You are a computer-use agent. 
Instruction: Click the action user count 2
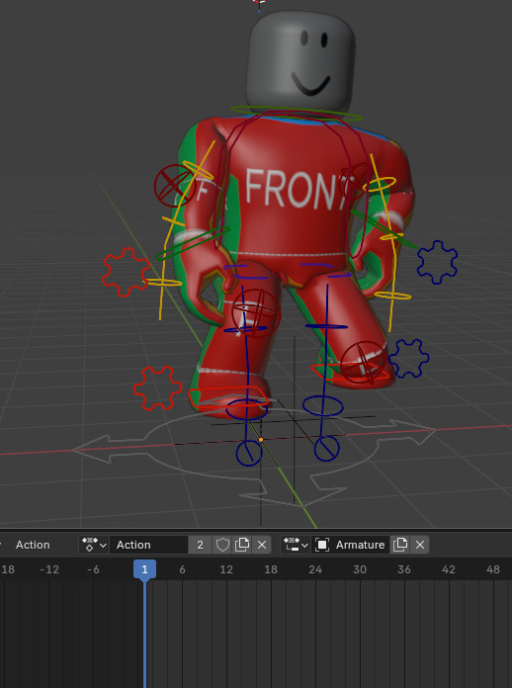click(200, 545)
